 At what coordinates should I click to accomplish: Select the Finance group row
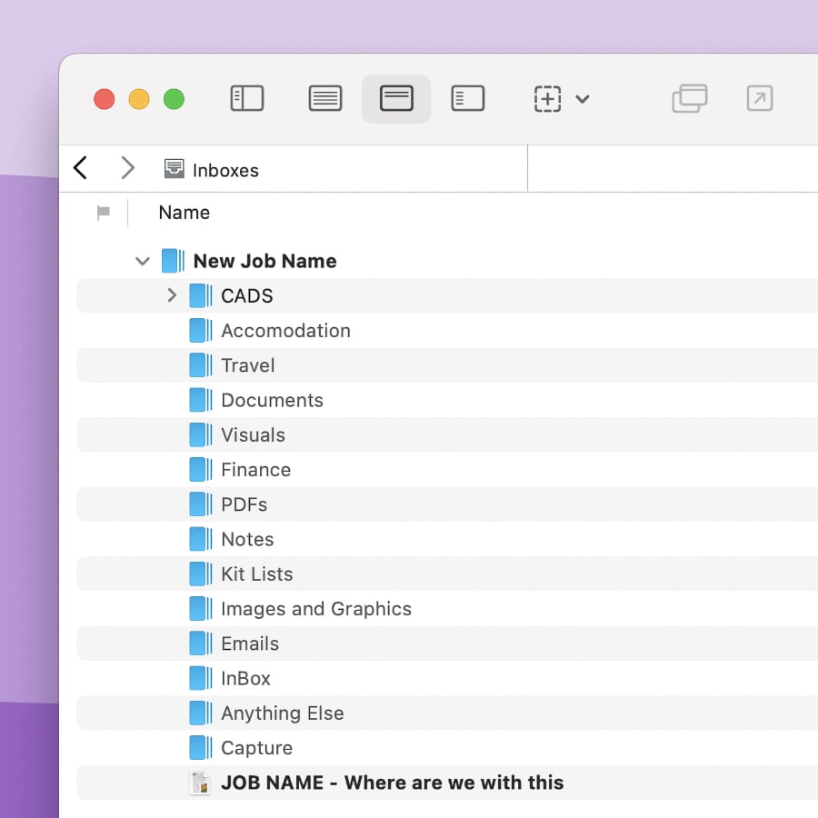(255, 470)
